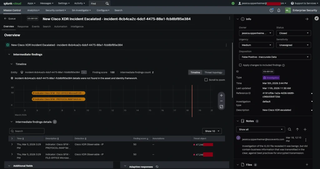Zoom in on timeline with plus icon

[x=221, y=95]
